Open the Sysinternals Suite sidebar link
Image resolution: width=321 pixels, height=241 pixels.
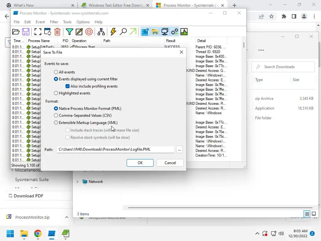coord(32,179)
